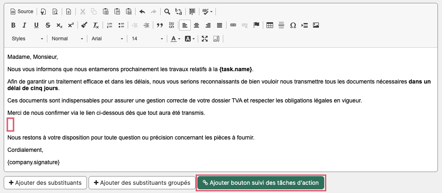Toggle Show Blocks

[216, 39]
